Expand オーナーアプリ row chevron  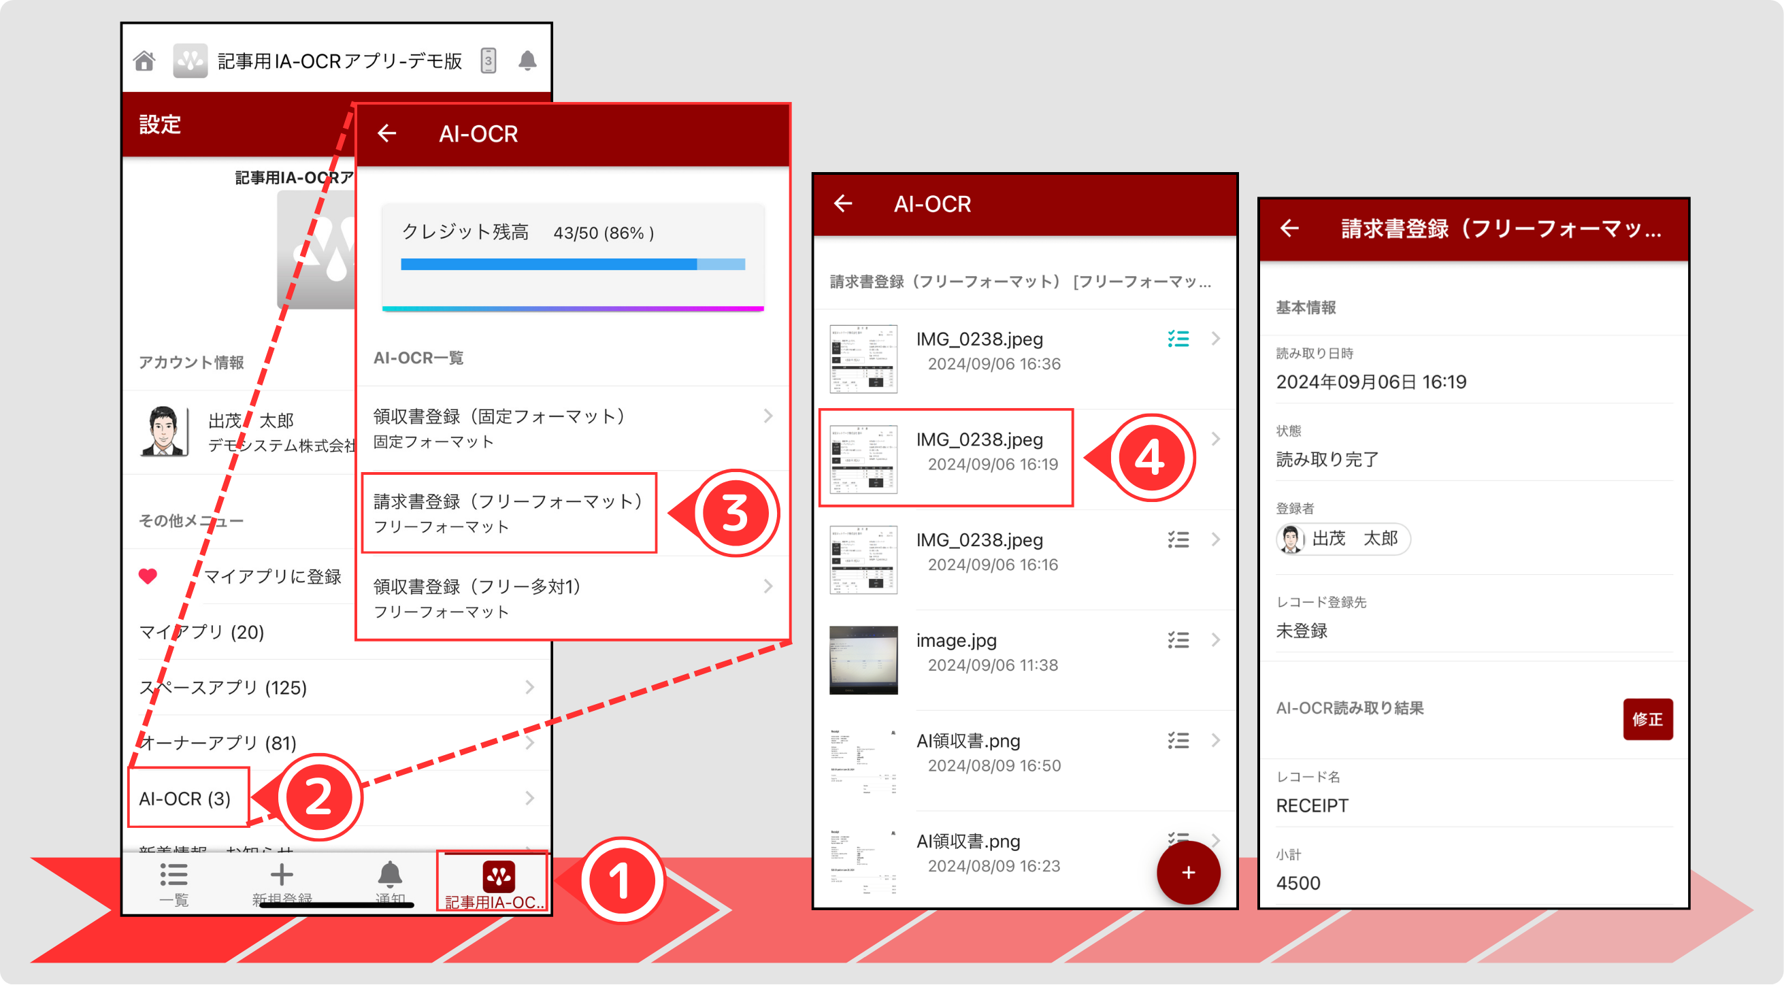(530, 743)
